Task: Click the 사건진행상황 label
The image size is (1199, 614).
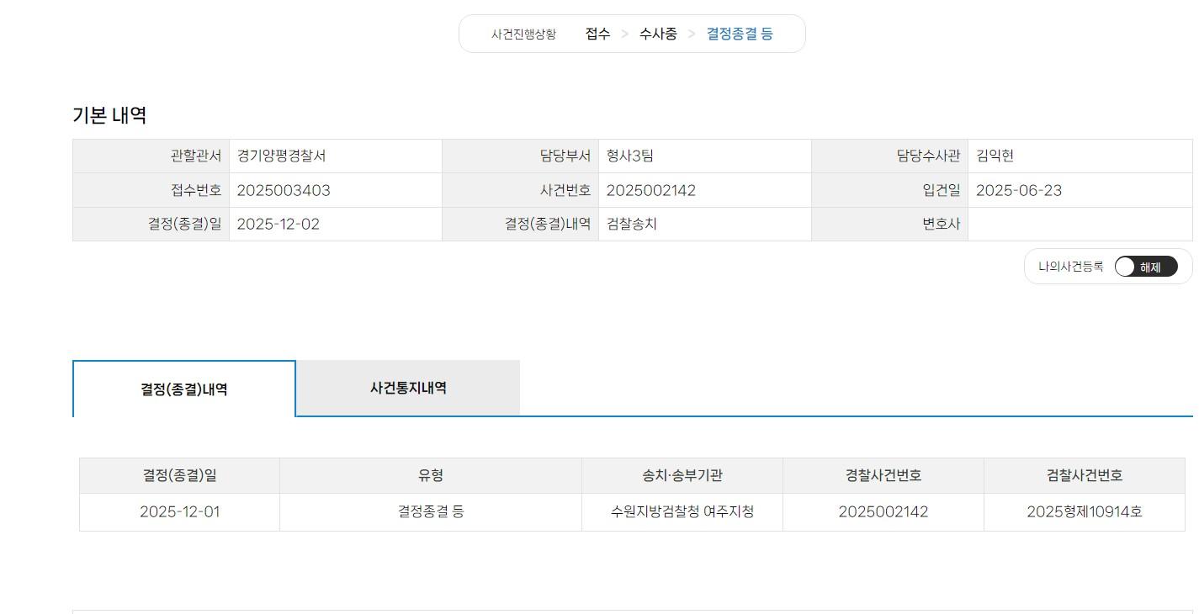Action: [x=523, y=34]
